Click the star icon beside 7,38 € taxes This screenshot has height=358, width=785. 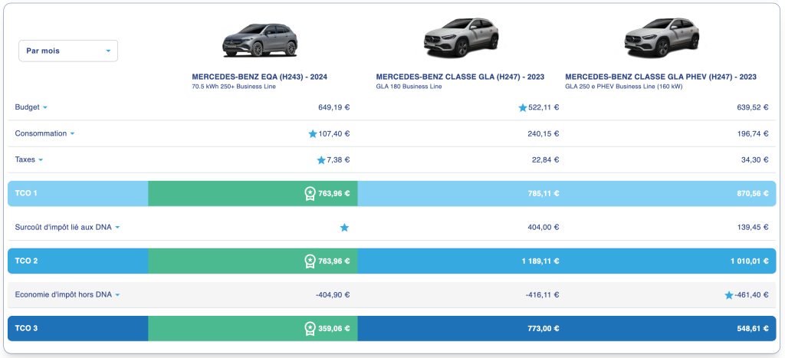[x=321, y=160]
